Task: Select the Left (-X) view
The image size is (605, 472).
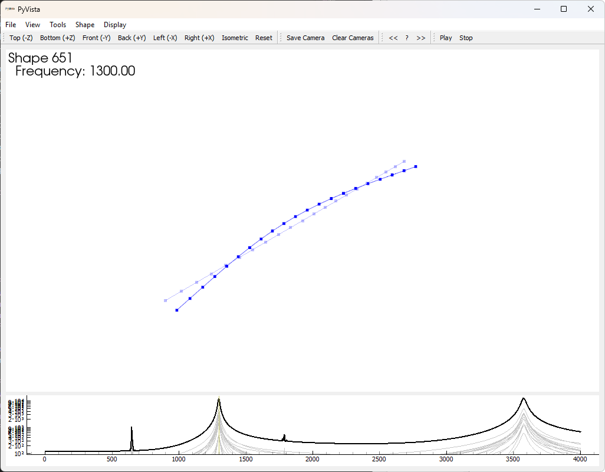Action: 165,38
